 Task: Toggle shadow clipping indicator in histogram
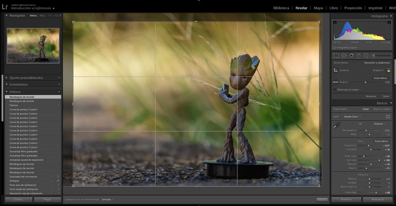[334, 22]
